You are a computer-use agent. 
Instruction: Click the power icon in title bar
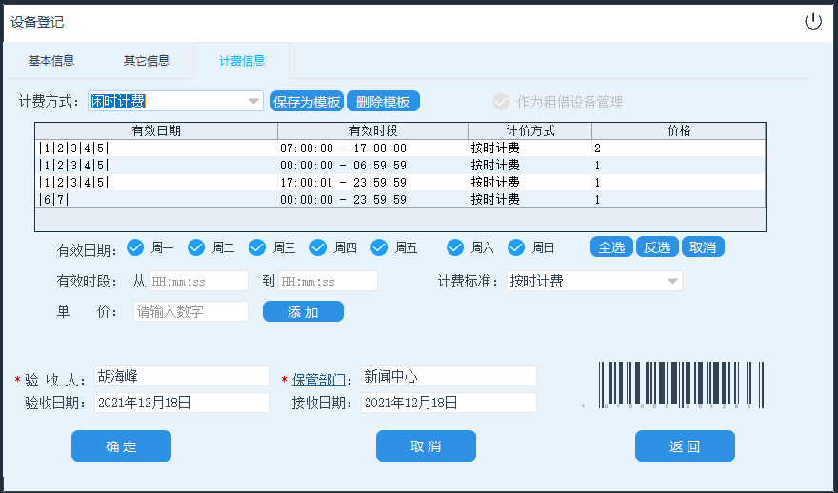point(812,21)
